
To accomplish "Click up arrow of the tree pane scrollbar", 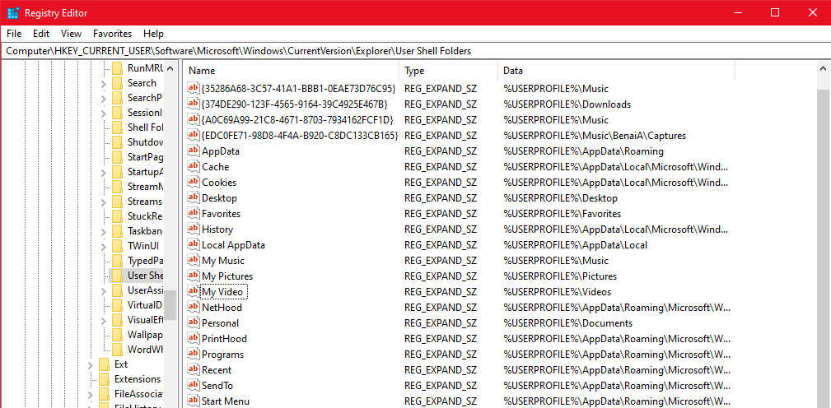I will [x=170, y=68].
